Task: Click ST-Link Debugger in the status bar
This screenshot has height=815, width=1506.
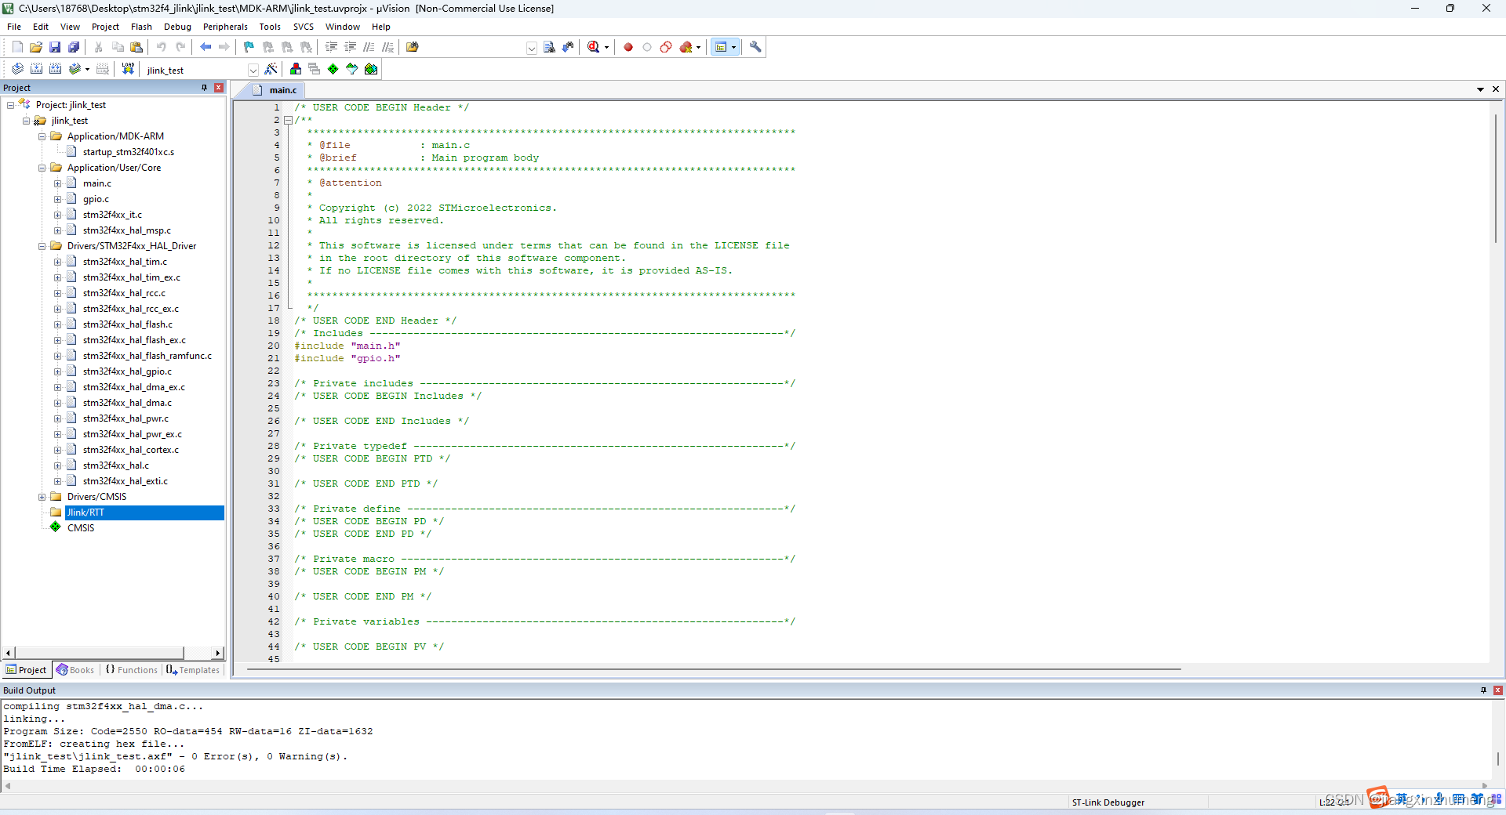Action: tap(1108, 802)
